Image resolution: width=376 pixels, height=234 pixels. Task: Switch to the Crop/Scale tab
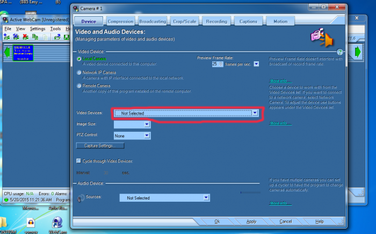click(x=185, y=22)
